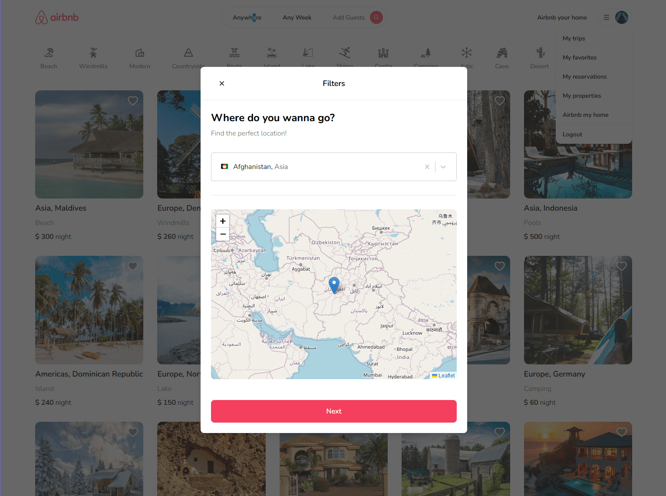Toggle heart on Dominican Republic listing
The width and height of the screenshot is (666, 496).
click(133, 266)
